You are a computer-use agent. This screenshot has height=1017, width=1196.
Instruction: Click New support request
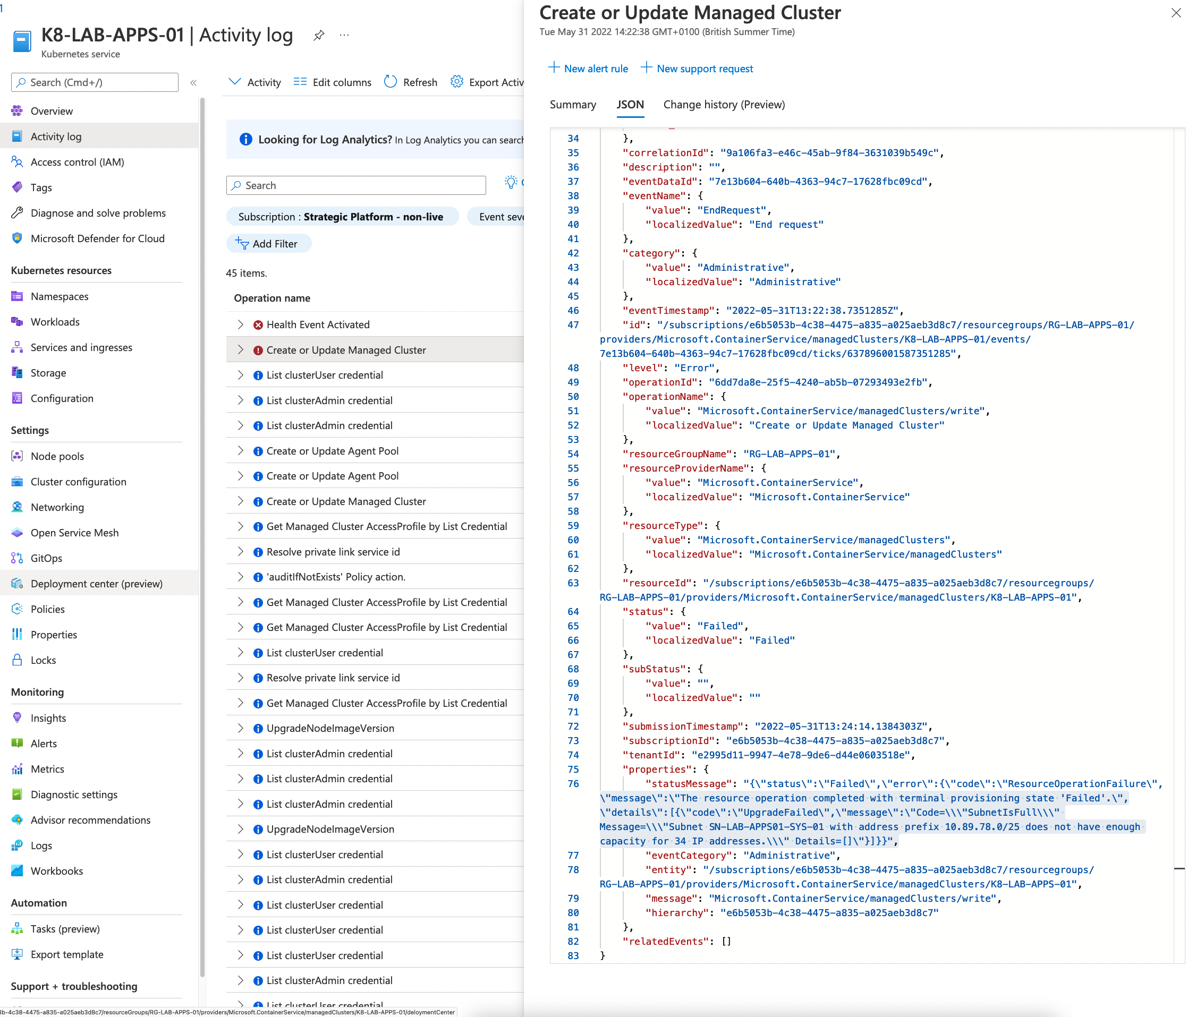(697, 68)
